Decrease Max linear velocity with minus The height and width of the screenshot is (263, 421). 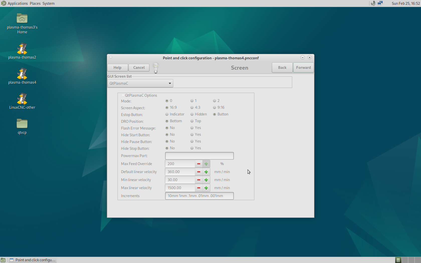199,188
